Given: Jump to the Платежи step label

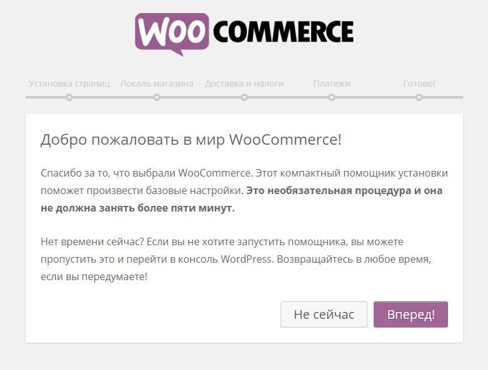Looking at the screenshot, I should tap(332, 84).
